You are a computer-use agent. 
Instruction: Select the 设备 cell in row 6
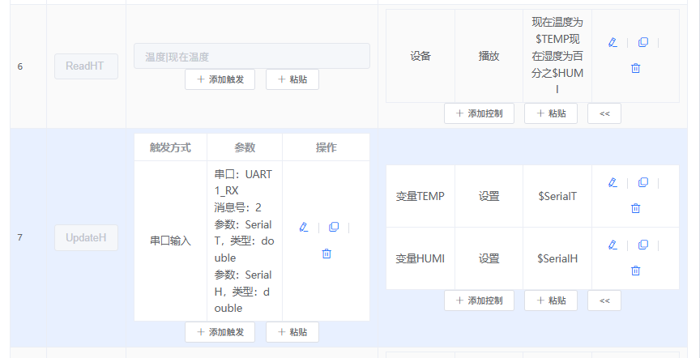(x=420, y=56)
